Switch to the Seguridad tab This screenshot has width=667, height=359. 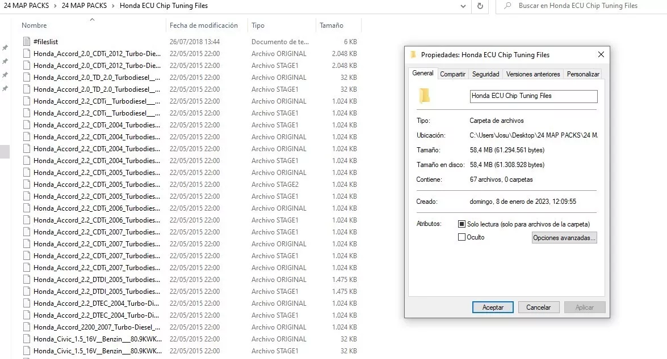point(485,74)
